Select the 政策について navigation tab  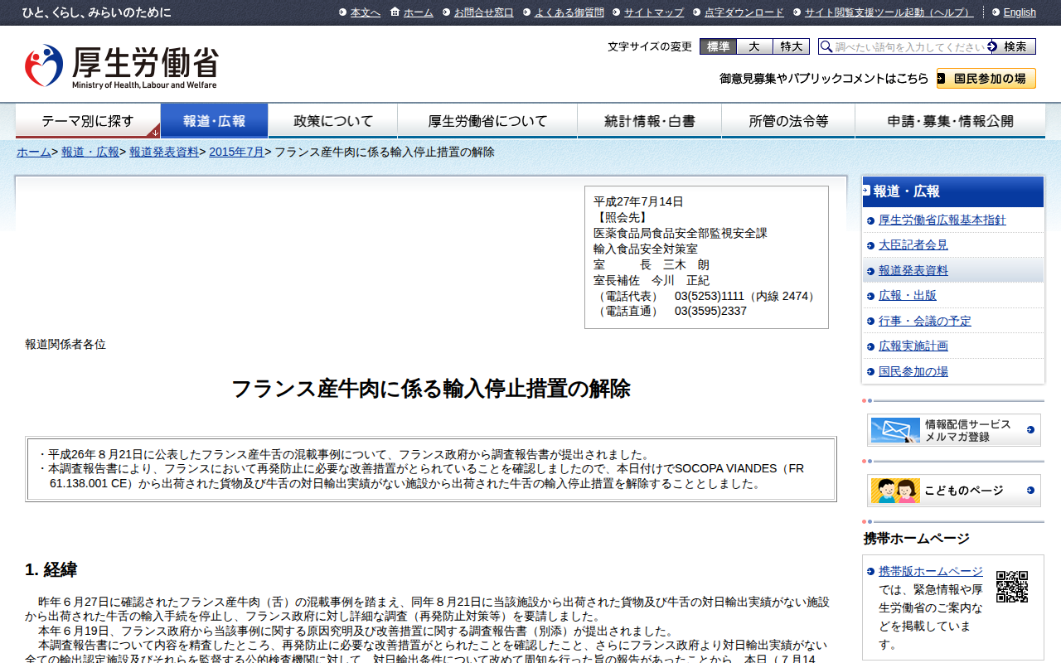click(333, 121)
